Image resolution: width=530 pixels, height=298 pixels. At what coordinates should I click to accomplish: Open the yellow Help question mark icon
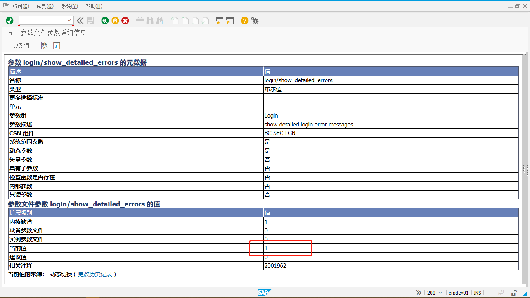[244, 21]
